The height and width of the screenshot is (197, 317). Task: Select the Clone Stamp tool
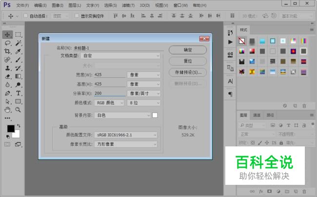click(x=7, y=68)
